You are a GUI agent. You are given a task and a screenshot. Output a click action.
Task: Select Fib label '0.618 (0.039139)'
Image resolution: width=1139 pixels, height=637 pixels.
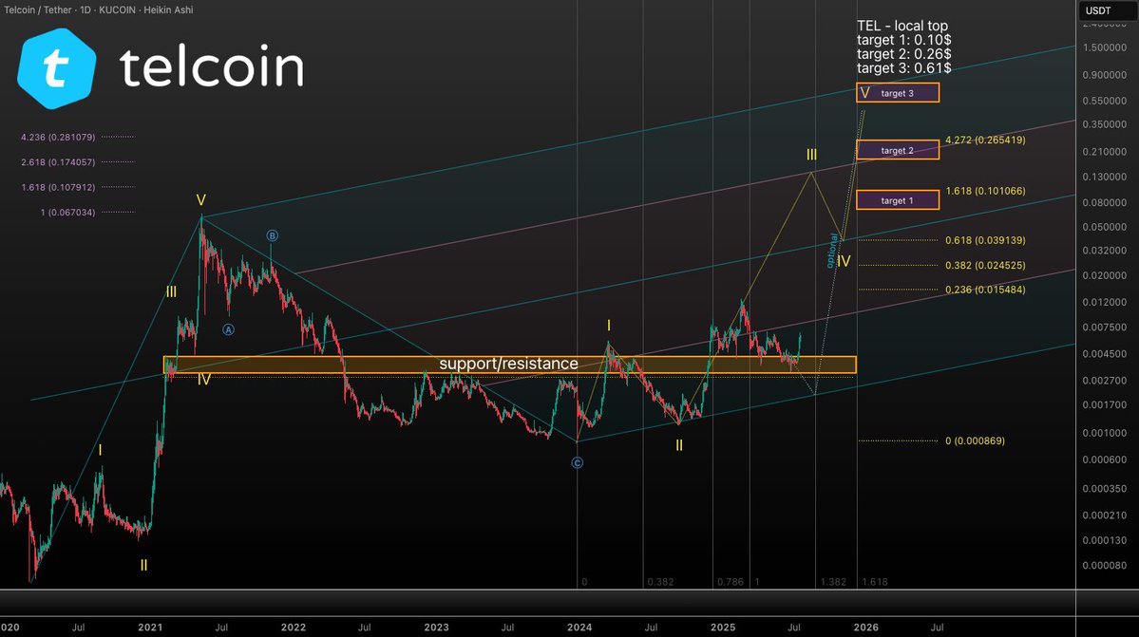pos(985,240)
